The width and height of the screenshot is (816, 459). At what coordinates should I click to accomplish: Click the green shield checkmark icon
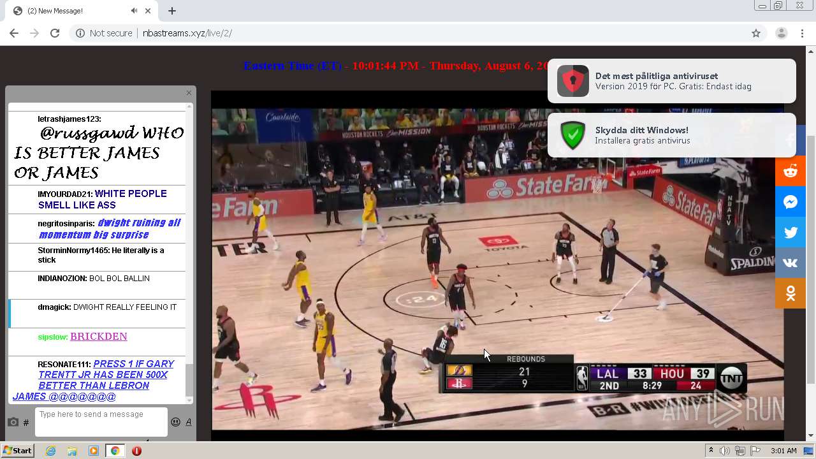pos(572,135)
